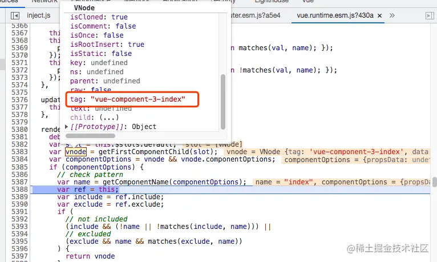This screenshot has width=437, height=262.
Task: Click the VNode popup title
Action: pyautogui.click(x=84, y=8)
